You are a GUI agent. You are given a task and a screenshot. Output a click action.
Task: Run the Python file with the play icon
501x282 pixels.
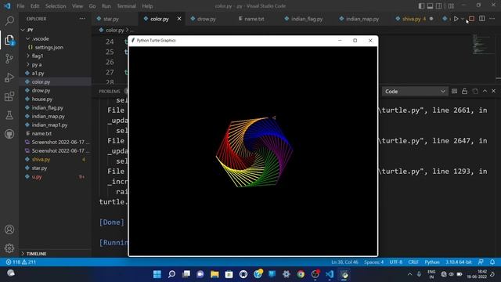(x=456, y=19)
